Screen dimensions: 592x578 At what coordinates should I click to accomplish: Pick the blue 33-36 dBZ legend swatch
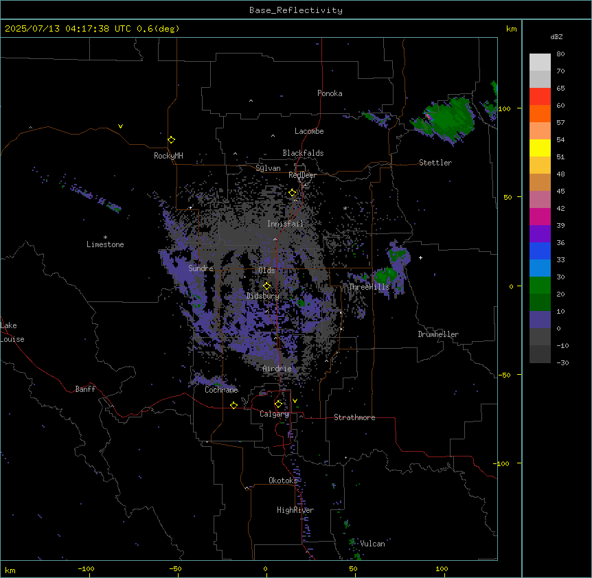tap(540, 251)
